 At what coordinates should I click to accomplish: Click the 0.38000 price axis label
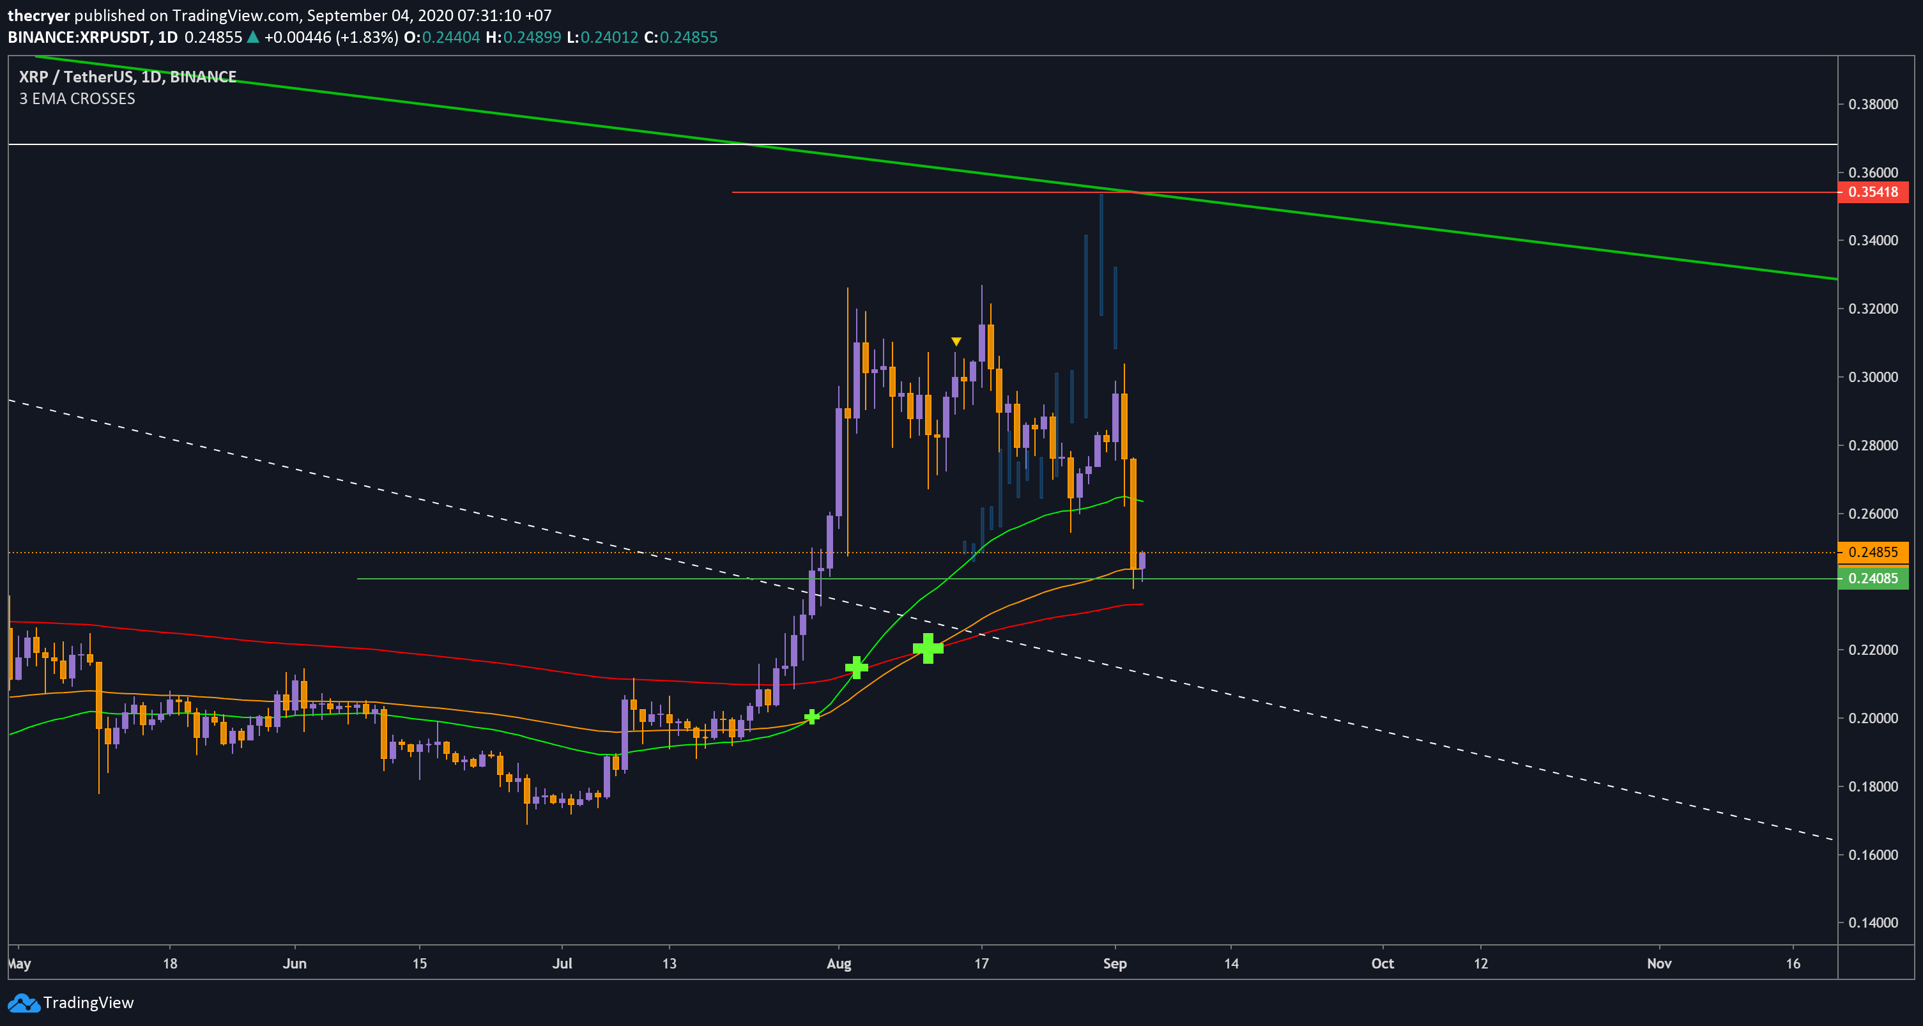[x=1873, y=105]
